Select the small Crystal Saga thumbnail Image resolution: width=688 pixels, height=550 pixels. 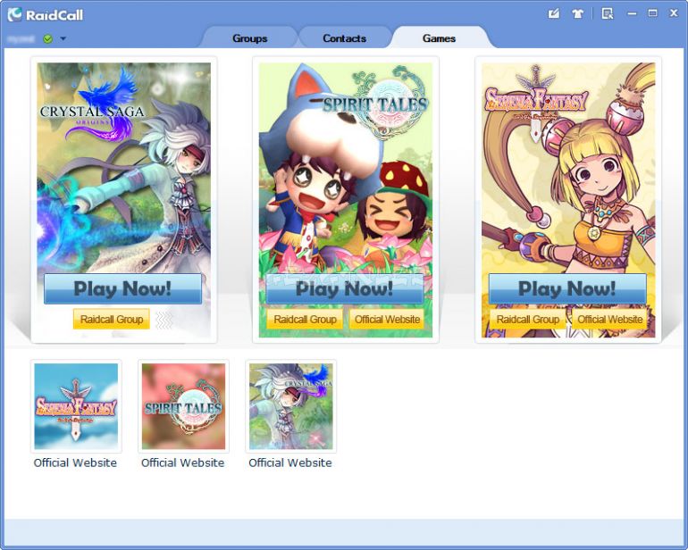[x=291, y=406]
